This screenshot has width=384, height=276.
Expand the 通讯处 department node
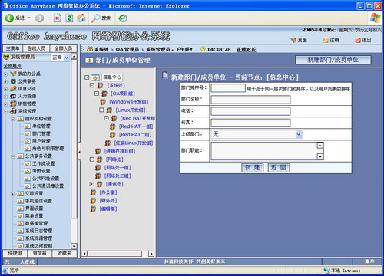[92, 184]
